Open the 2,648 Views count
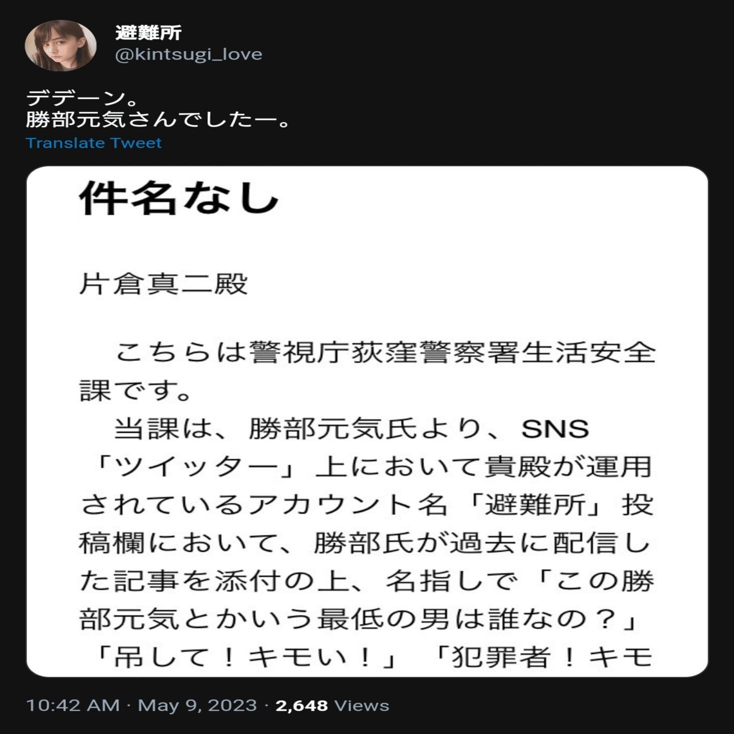 (x=332, y=705)
